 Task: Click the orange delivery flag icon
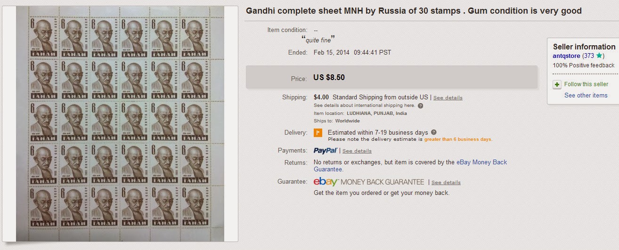pos(318,133)
